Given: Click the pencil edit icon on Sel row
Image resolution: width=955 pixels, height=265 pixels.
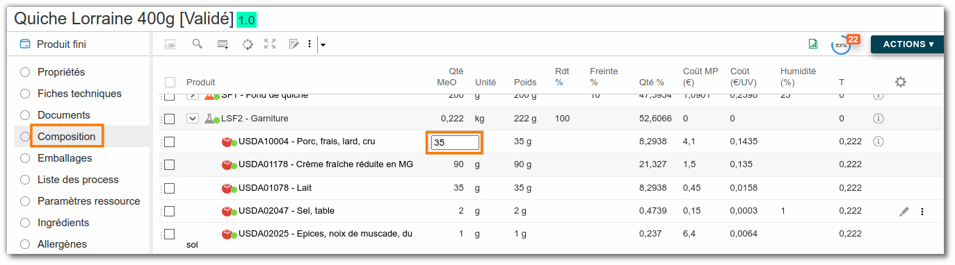Looking at the screenshot, I should (x=904, y=212).
